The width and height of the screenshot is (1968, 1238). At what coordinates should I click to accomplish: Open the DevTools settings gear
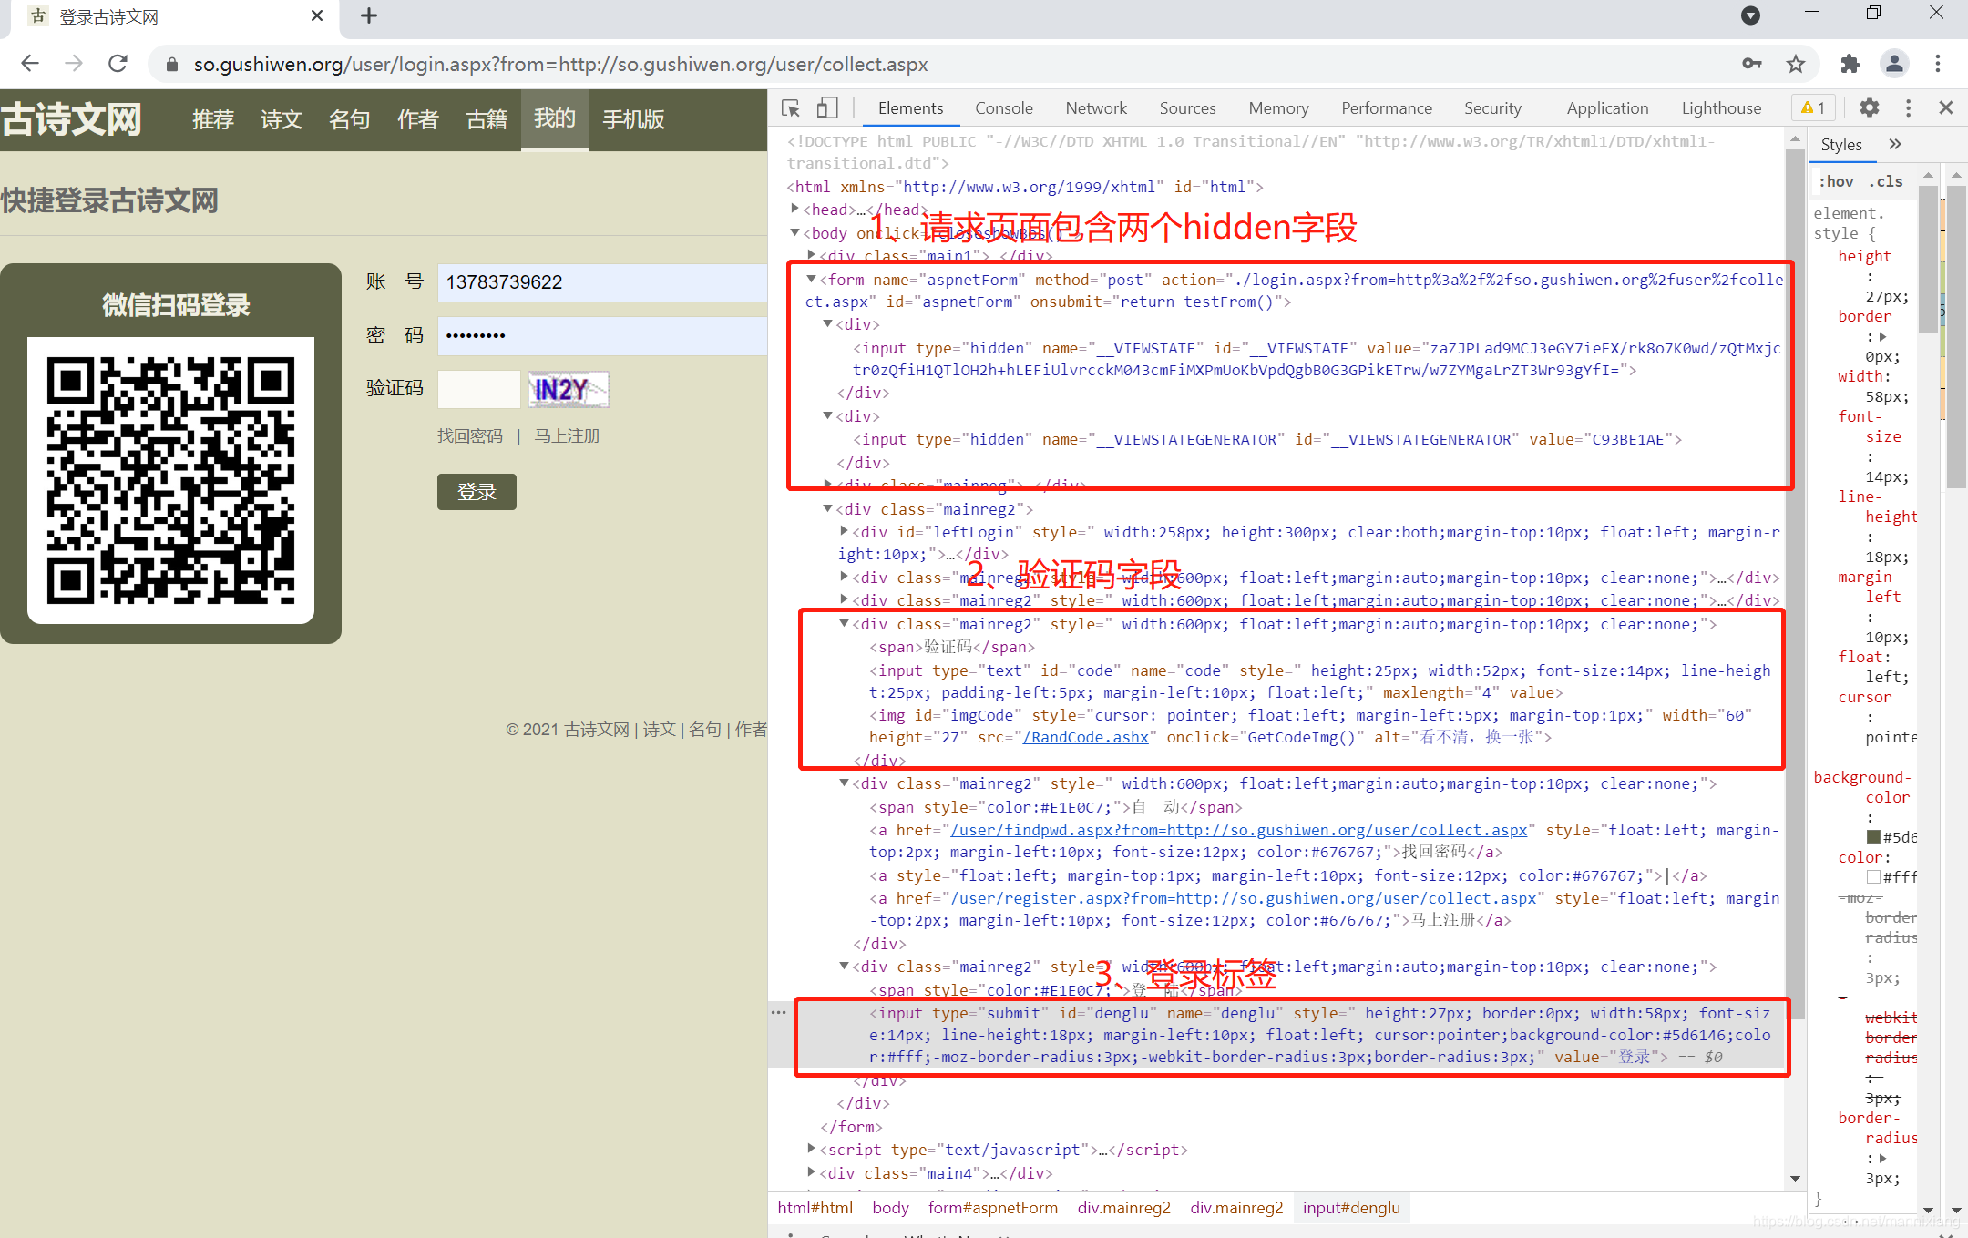(x=1870, y=108)
